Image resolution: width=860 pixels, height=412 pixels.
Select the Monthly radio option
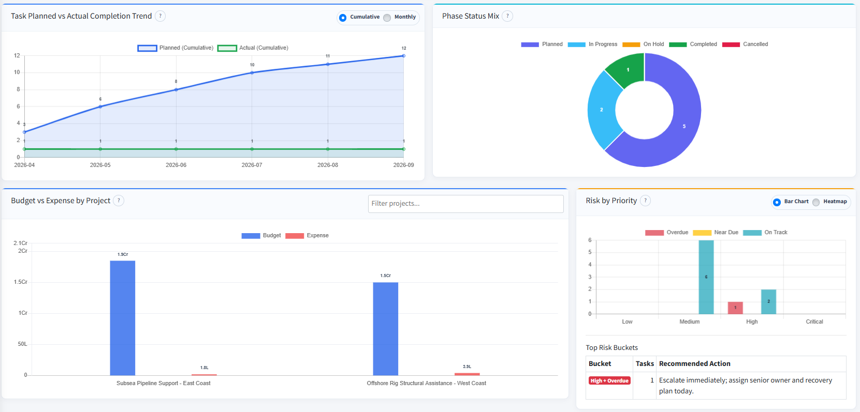(387, 18)
